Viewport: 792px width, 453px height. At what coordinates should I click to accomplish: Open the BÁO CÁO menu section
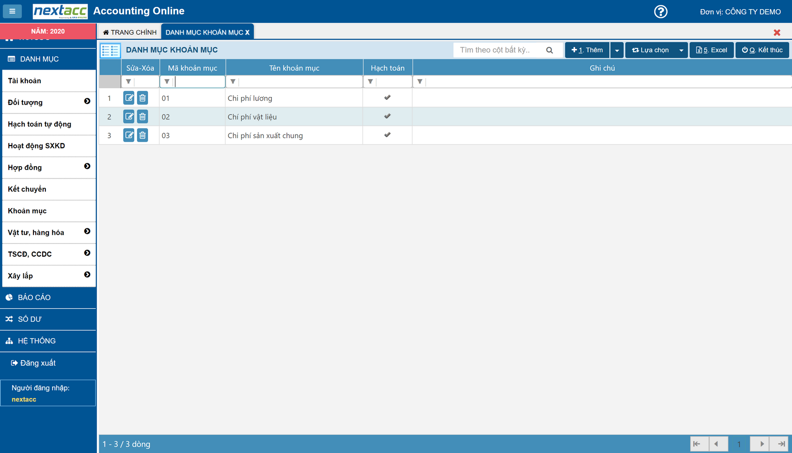pos(34,297)
